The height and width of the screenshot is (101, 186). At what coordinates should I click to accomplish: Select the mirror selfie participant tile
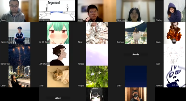click(136, 94)
